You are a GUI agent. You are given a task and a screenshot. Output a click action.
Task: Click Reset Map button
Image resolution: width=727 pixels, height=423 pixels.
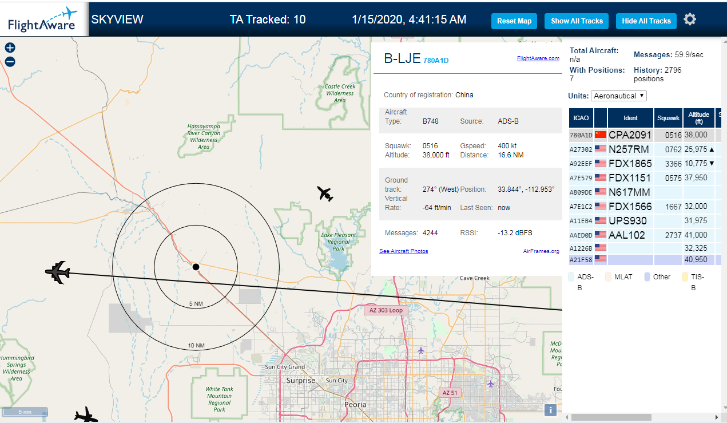(x=514, y=21)
